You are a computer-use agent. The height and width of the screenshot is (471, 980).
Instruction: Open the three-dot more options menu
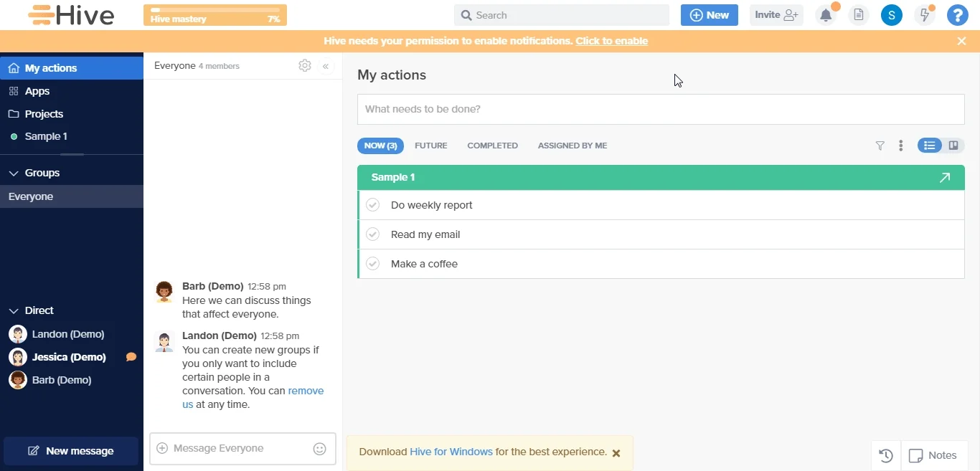click(901, 146)
